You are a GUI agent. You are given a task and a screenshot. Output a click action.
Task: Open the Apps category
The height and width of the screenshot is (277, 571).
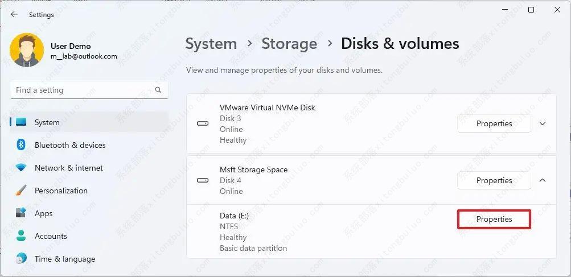43,213
